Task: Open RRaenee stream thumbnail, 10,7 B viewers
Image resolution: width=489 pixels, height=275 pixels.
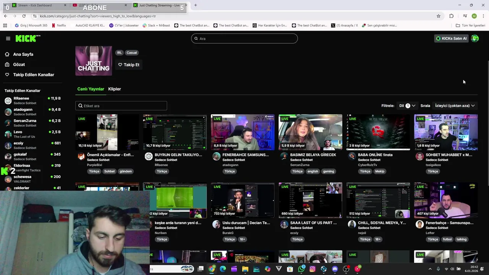Action: [x=175, y=132]
